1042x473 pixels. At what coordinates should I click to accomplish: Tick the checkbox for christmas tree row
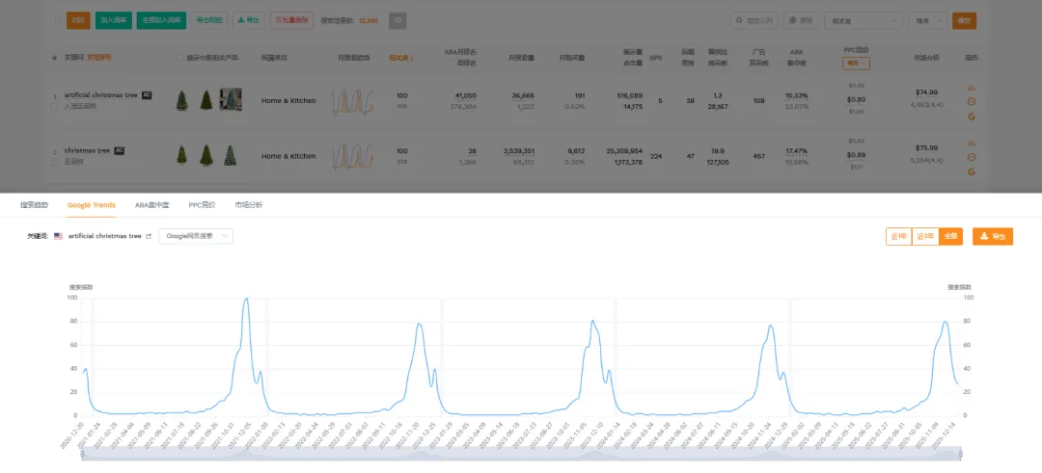[x=55, y=161]
